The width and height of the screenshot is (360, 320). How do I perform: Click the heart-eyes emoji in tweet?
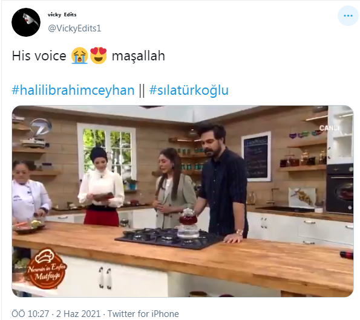tap(98, 56)
